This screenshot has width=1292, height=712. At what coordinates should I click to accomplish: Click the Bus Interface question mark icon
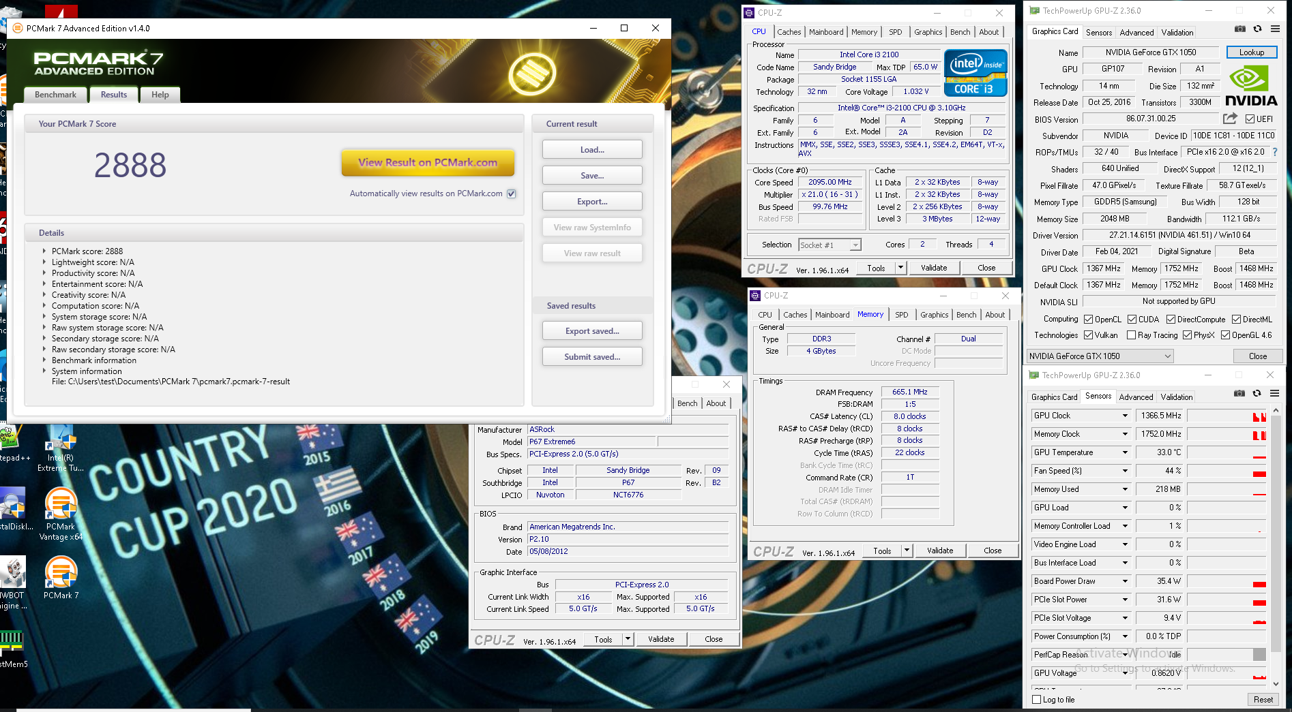coord(1275,152)
